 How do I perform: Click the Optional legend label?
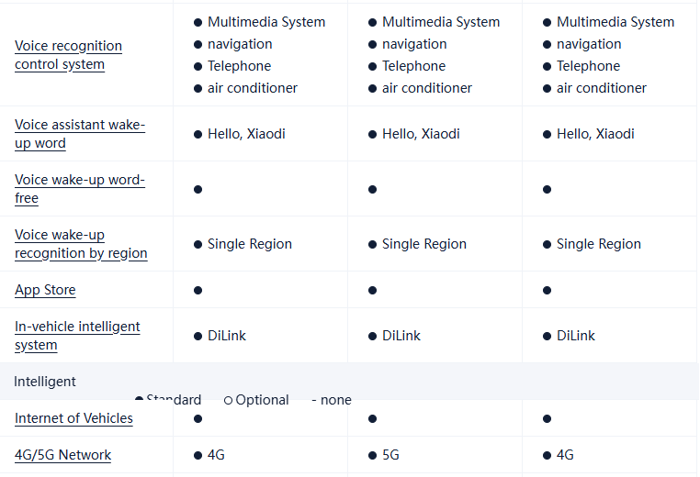click(x=262, y=401)
